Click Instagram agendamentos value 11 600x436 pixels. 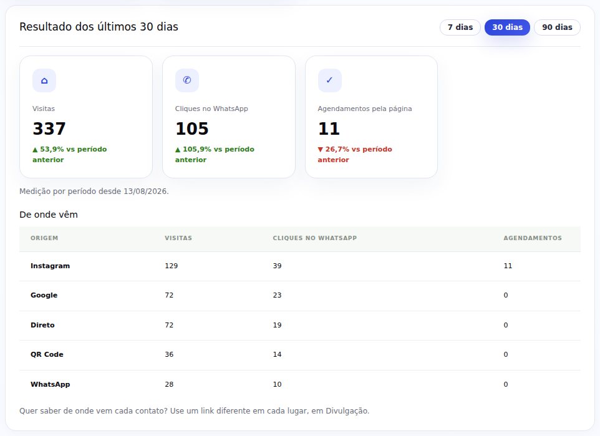508,266
